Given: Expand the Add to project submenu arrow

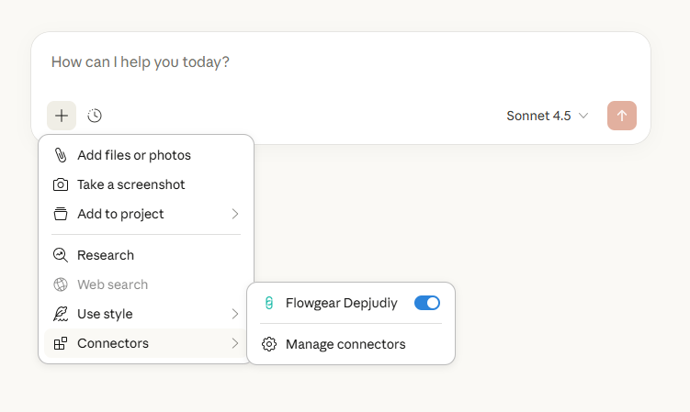Looking at the screenshot, I should pos(235,214).
